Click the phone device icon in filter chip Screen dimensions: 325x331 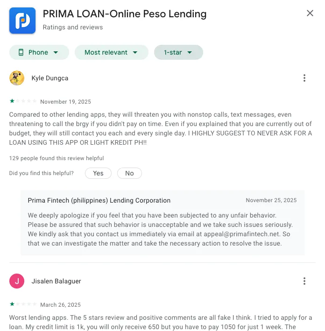tap(21, 52)
